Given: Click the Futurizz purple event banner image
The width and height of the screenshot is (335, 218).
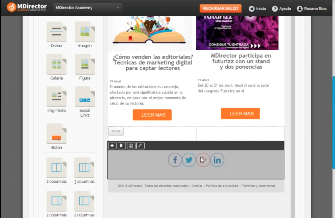Looking at the screenshot, I should [x=237, y=33].
